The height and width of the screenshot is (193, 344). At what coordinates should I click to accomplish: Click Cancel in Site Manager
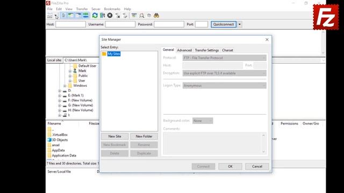[257, 166]
